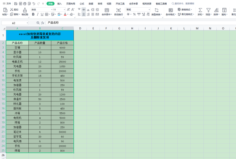Viewport: 236px width, 159px height.
Task: Expand the quick access toolbar customize arrow
Action: point(43,4)
